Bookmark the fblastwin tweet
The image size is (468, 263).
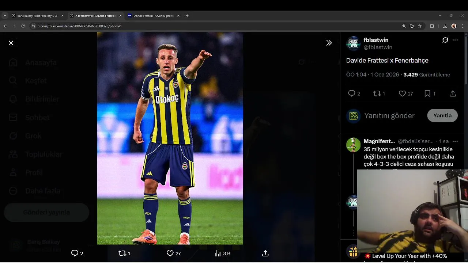pyautogui.click(x=427, y=94)
